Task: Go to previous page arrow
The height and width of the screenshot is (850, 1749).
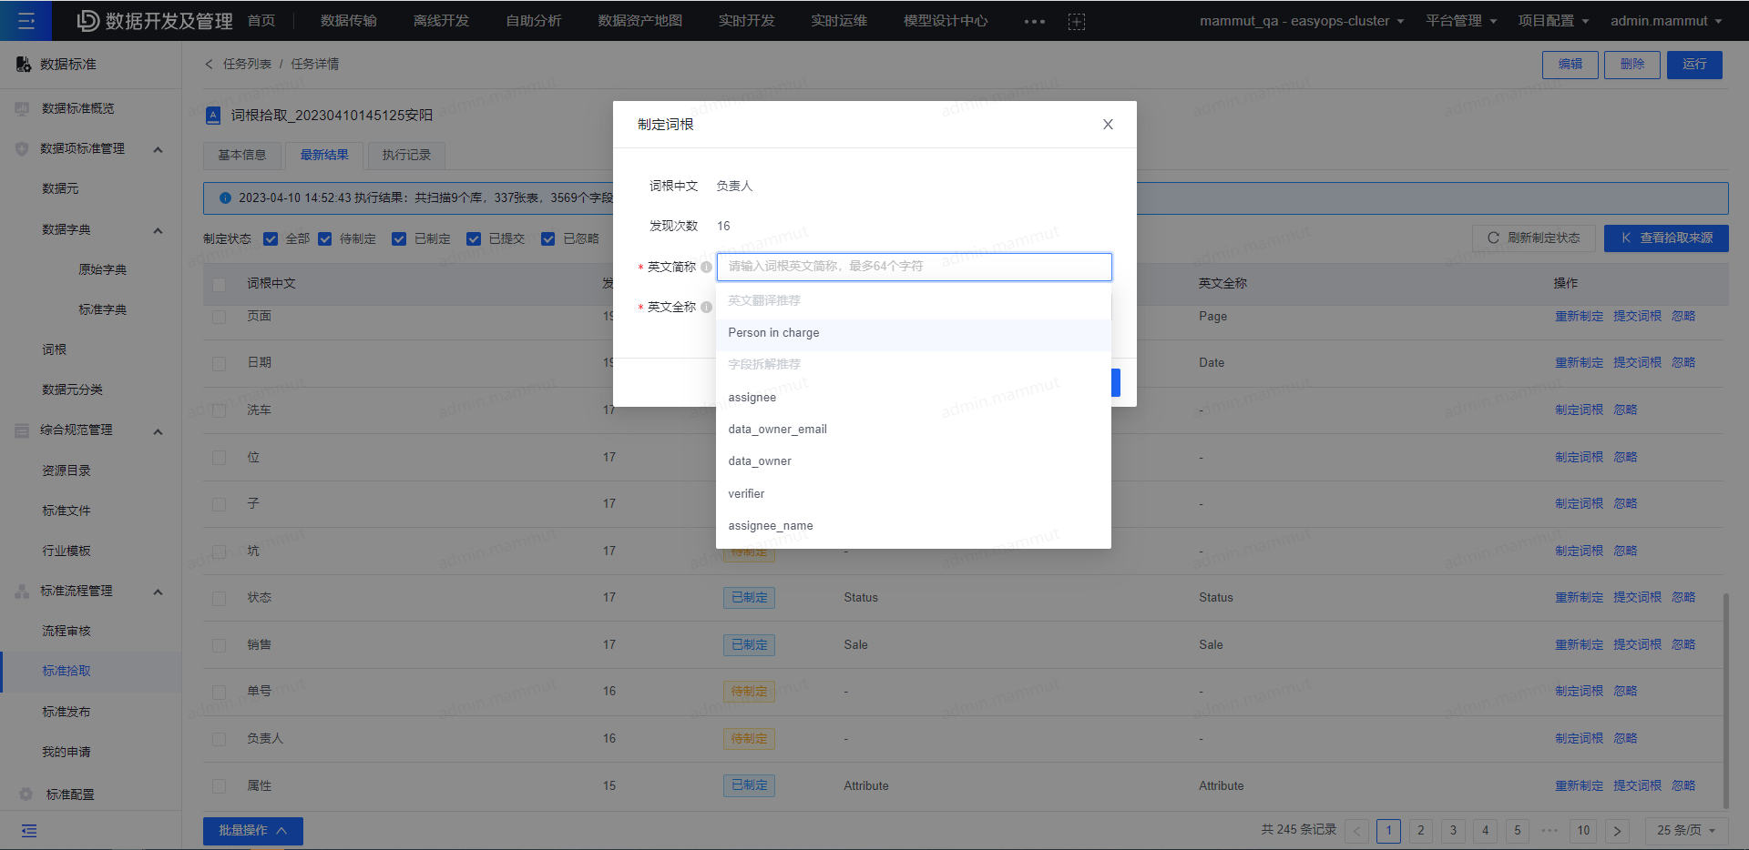Action: point(1357,830)
